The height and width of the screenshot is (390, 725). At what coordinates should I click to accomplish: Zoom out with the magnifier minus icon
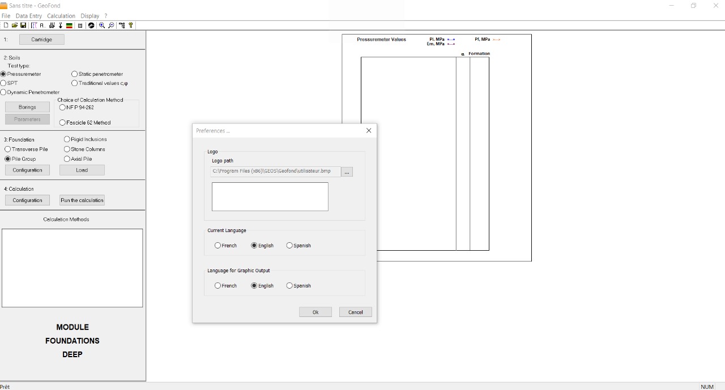pyautogui.click(x=111, y=25)
